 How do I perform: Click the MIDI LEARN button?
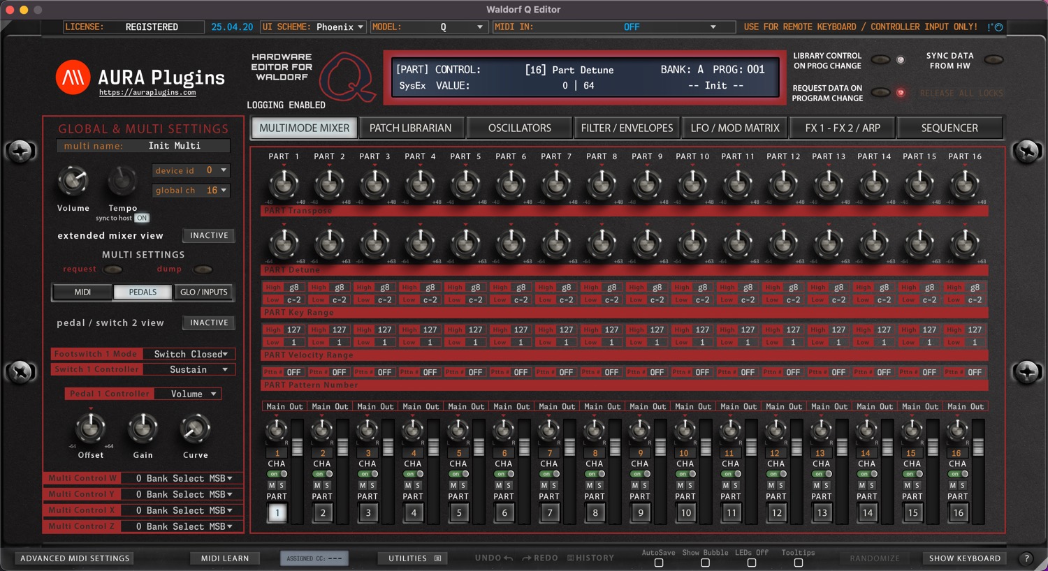pyautogui.click(x=225, y=558)
